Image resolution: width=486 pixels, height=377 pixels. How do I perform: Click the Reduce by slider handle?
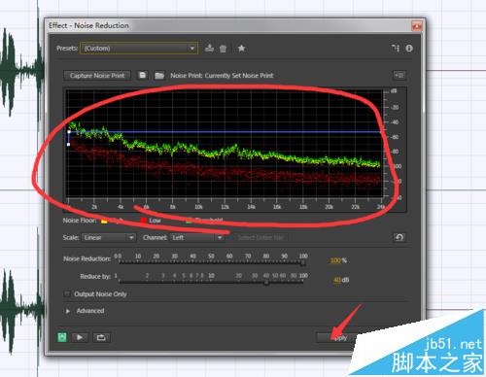(266, 283)
